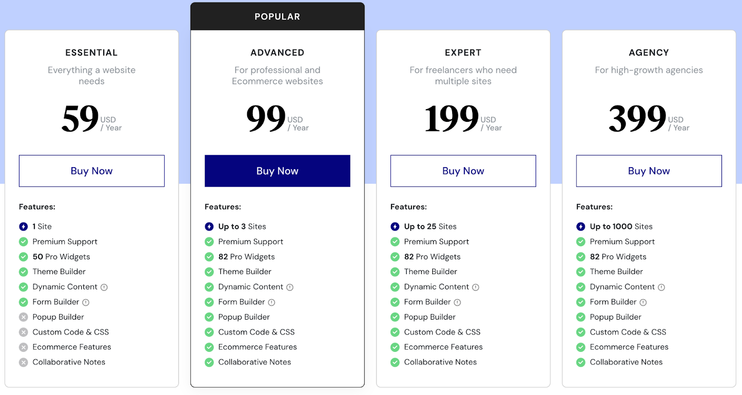Click the gray cross next to Collaborative Notes

click(x=23, y=362)
